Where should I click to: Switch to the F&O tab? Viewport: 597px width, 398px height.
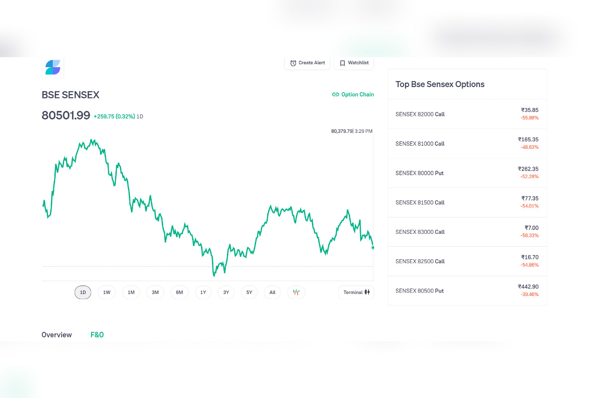(97, 335)
